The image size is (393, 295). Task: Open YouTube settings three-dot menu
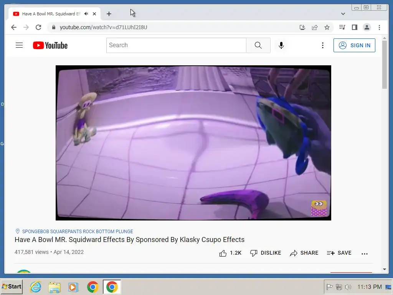click(x=322, y=45)
